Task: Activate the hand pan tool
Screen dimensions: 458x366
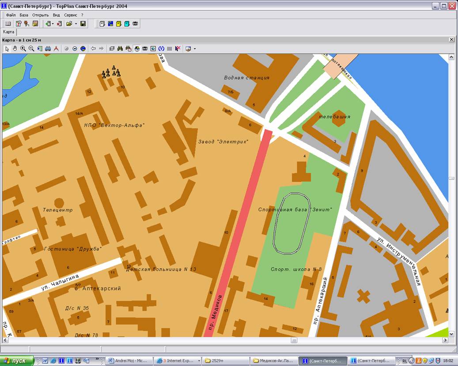Action: pyautogui.click(x=15, y=49)
